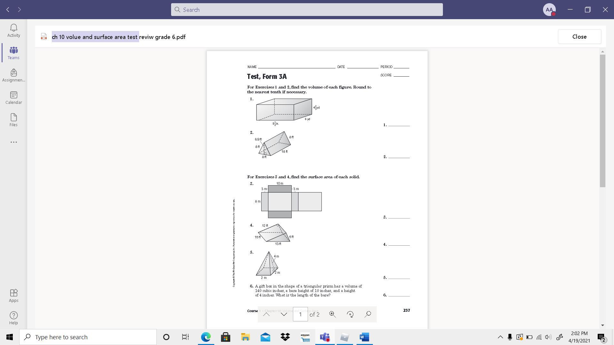Open the Activity bell in sidebar
Image resolution: width=614 pixels, height=345 pixels.
[x=13, y=30]
